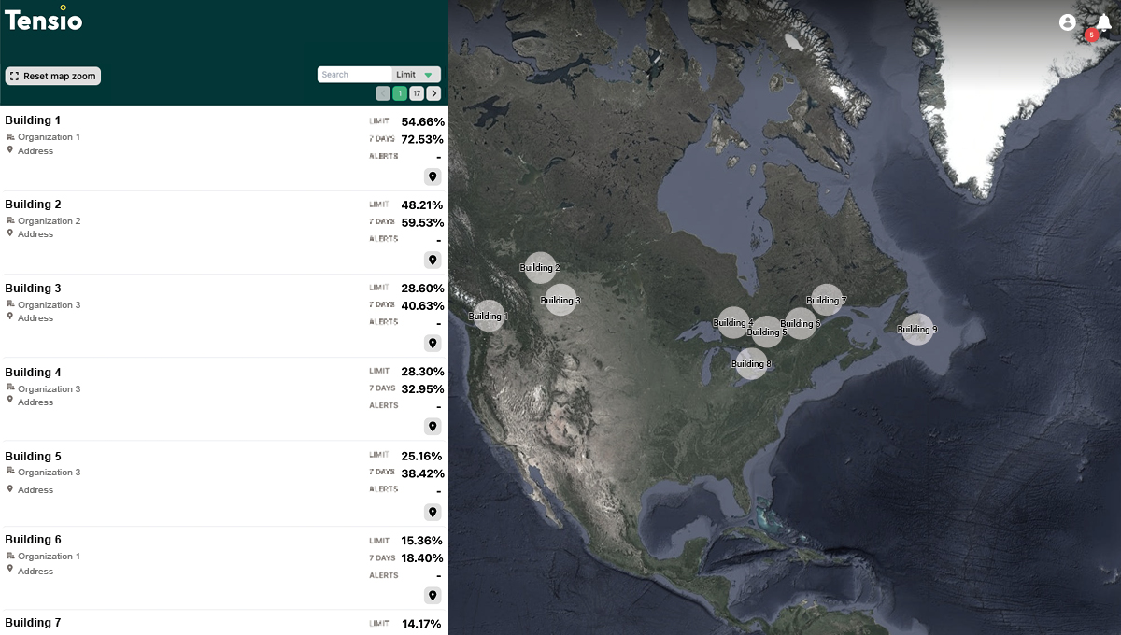Viewport: 1121px width, 635px height.
Task: Select Building 8 marker on map
Action: point(751,363)
